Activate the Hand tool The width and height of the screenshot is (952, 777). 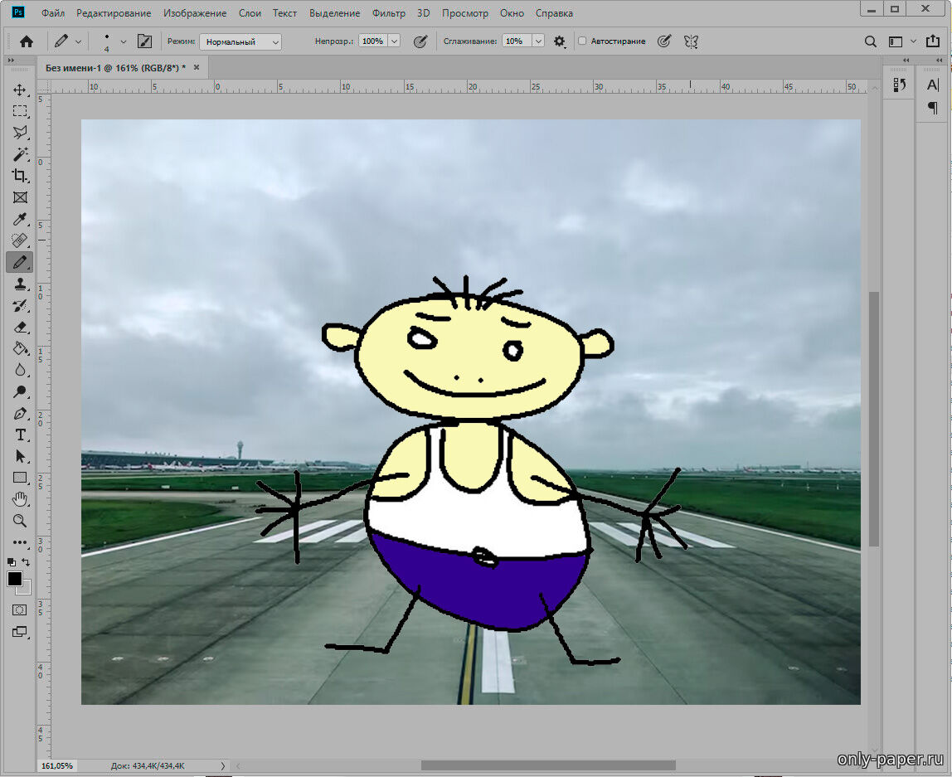pyautogui.click(x=20, y=499)
